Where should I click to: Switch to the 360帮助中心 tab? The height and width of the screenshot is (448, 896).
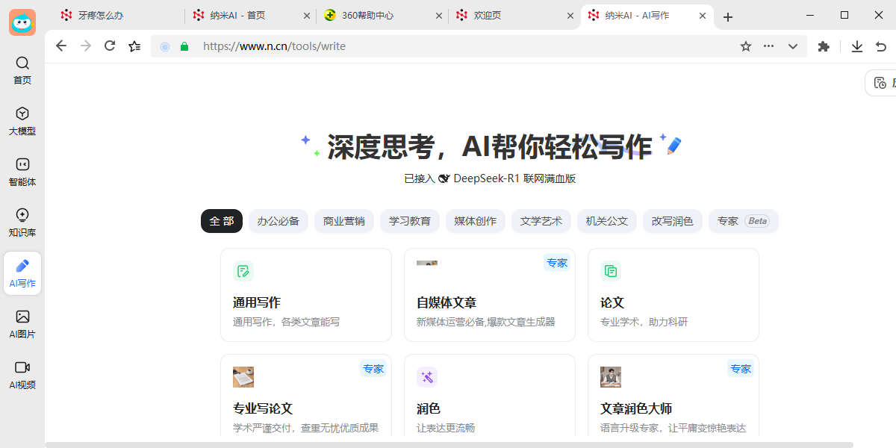(382, 15)
